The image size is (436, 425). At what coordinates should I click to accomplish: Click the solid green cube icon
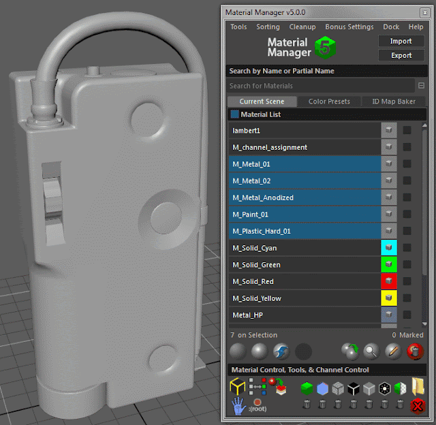307,388
